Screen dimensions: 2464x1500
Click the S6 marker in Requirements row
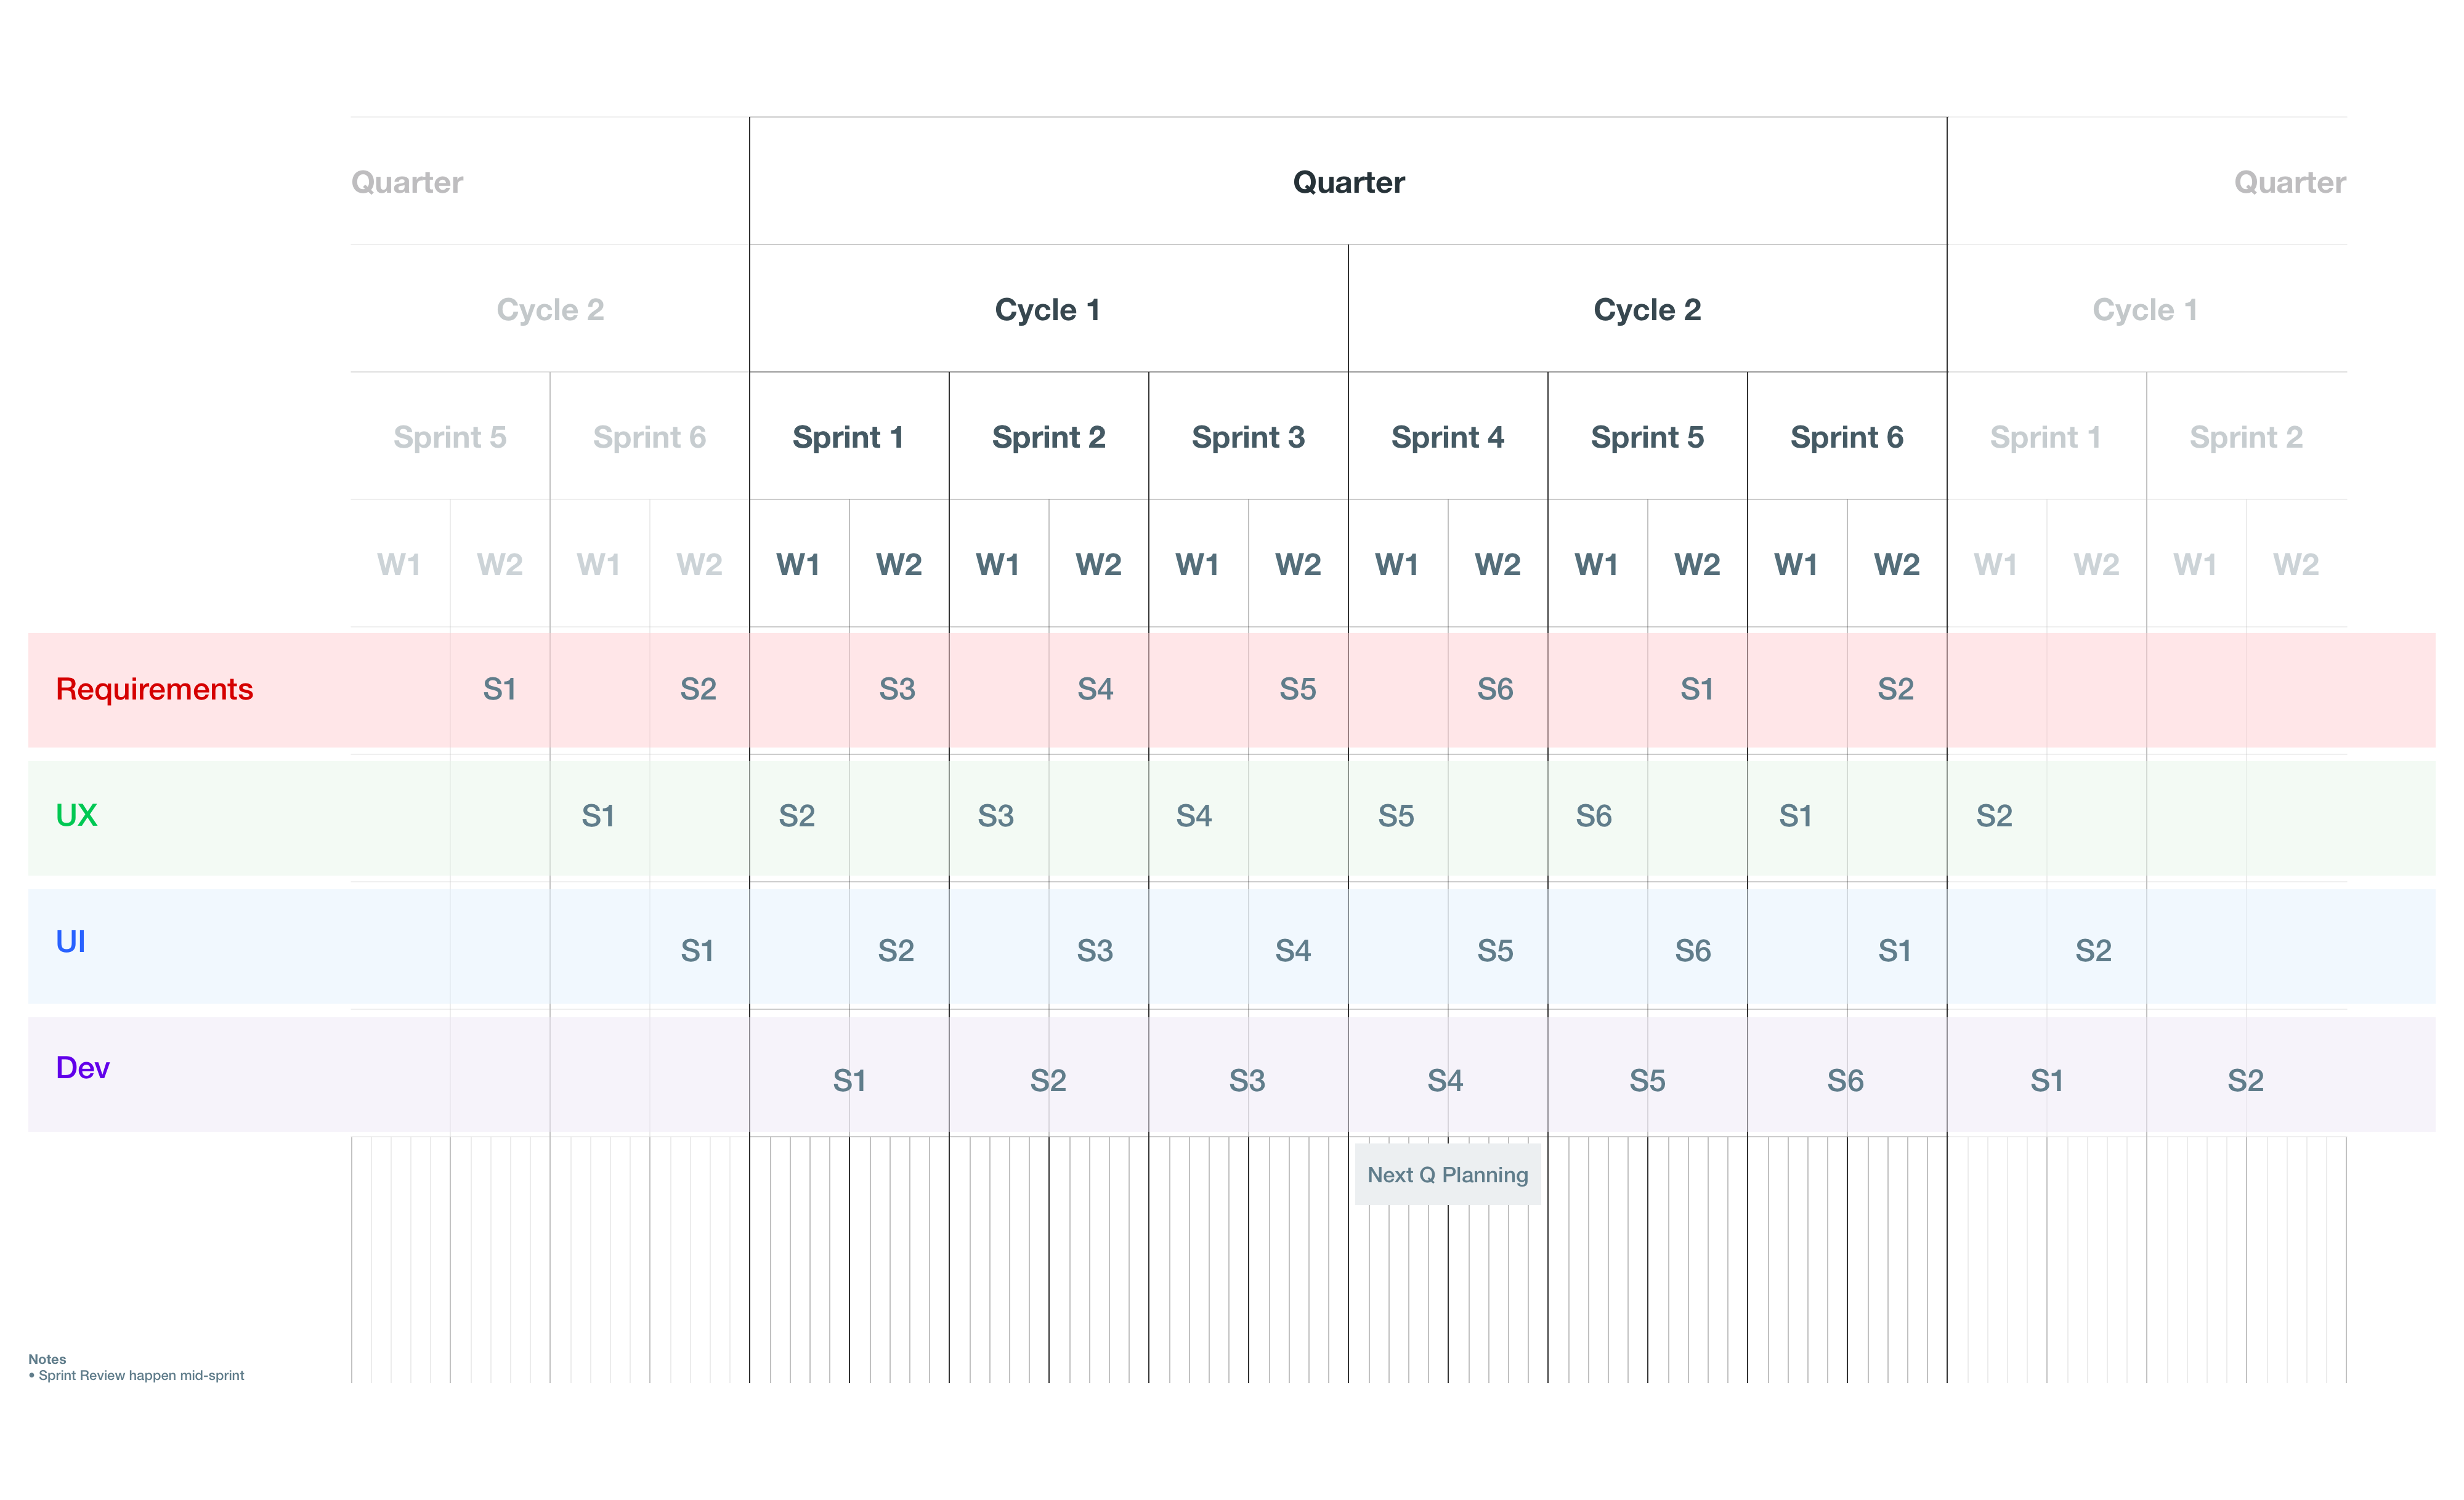(1495, 690)
